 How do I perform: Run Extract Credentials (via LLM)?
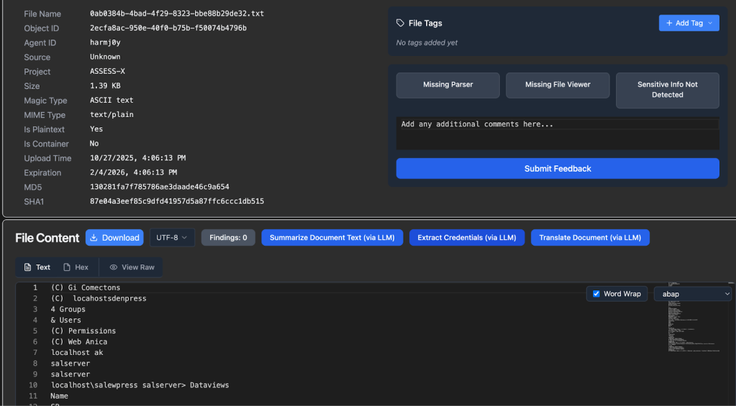click(x=466, y=238)
